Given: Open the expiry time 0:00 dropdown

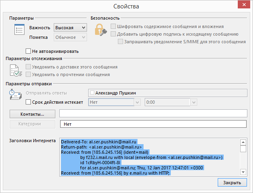Looking at the screenshot, I should [x=194, y=102].
